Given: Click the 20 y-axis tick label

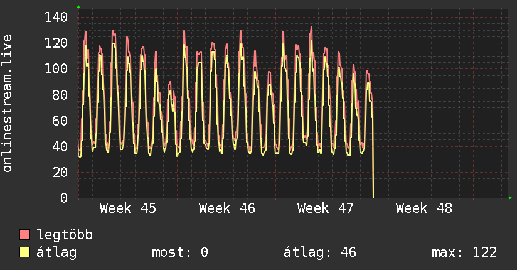Looking at the screenshot, I should (60, 172).
